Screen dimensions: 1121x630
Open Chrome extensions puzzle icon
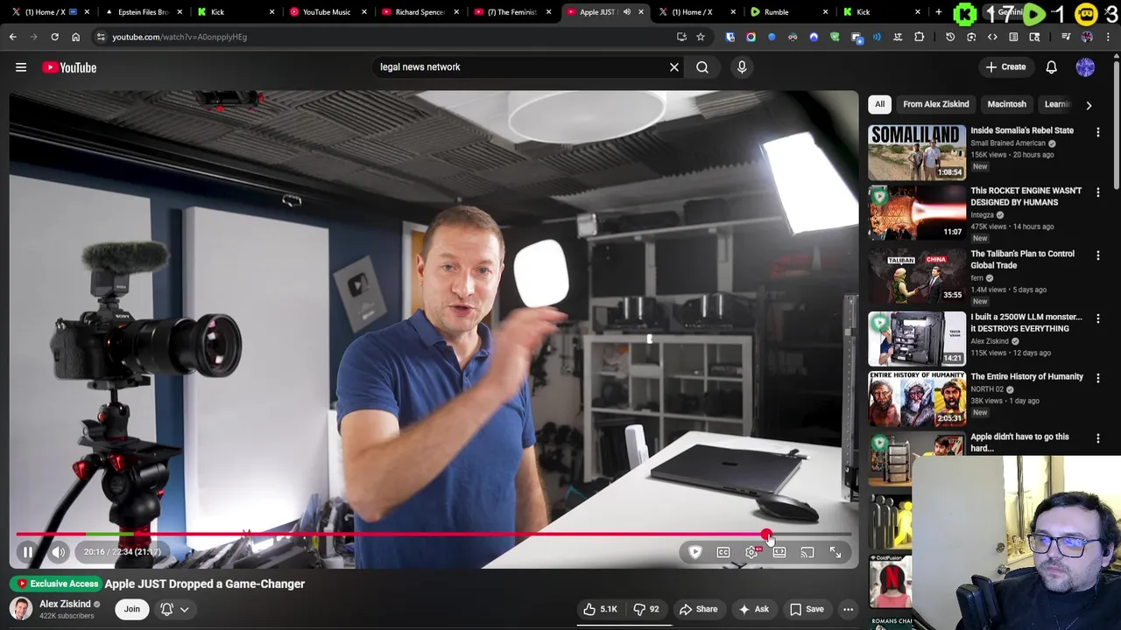click(x=919, y=37)
